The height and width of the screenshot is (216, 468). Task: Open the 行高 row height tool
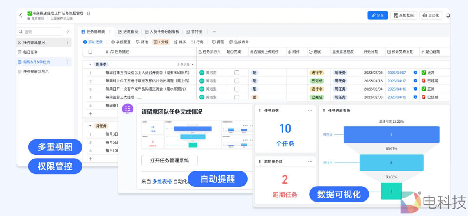click(x=197, y=42)
